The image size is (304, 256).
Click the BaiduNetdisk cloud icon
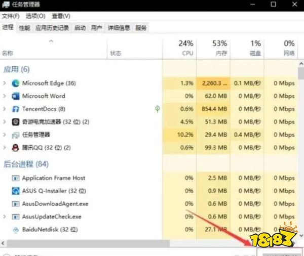[x=16, y=230]
